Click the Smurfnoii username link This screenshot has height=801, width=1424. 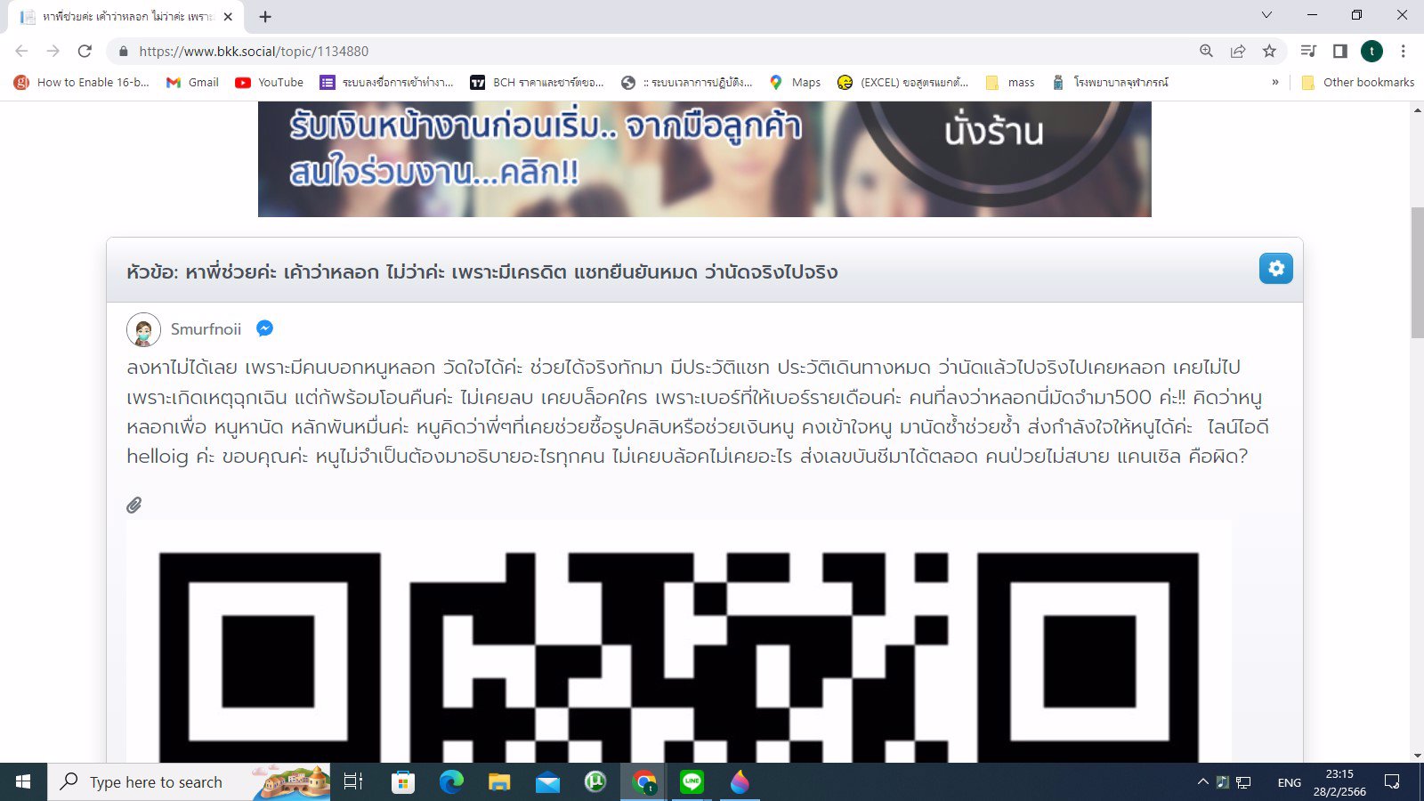206,328
